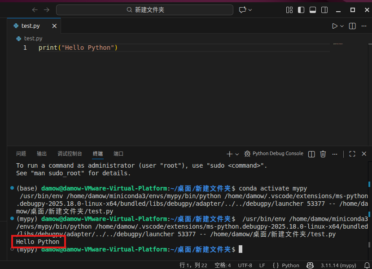Kill the terminal with the trash icon
This screenshot has width=372, height=269.
pyautogui.click(x=323, y=154)
